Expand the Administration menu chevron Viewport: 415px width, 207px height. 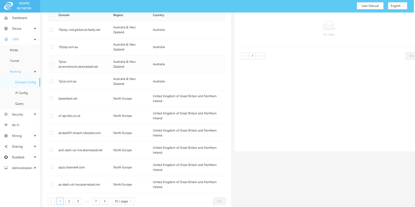click(x=35, y=168)
